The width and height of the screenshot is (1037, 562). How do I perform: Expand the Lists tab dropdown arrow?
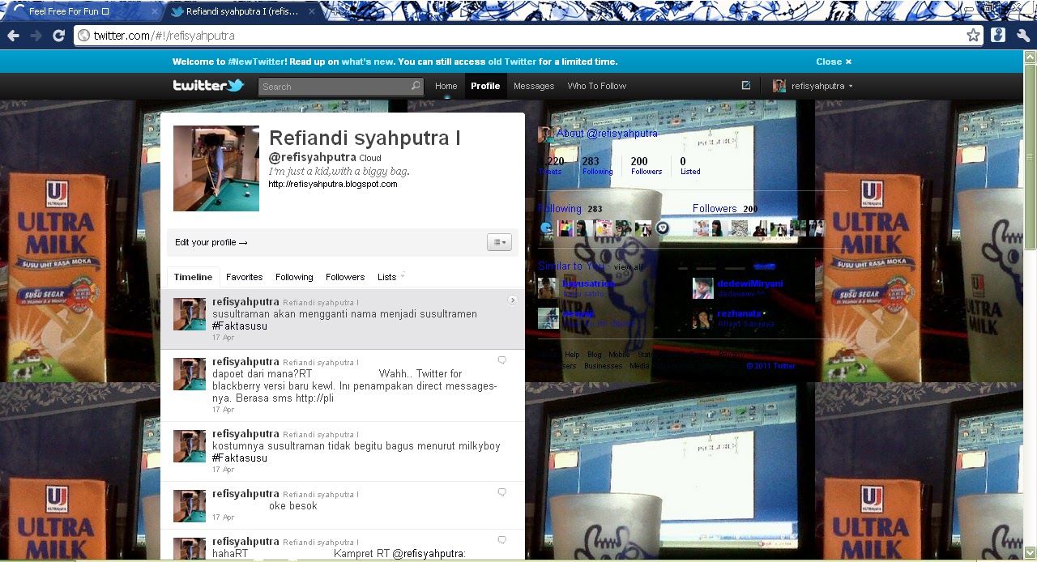click(403, 276)
